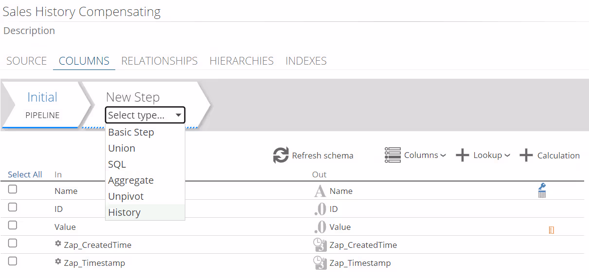This screenshot has height=278, width=589.
Task: Click the plus icon beside Lookup
Action: click(462, 156)
